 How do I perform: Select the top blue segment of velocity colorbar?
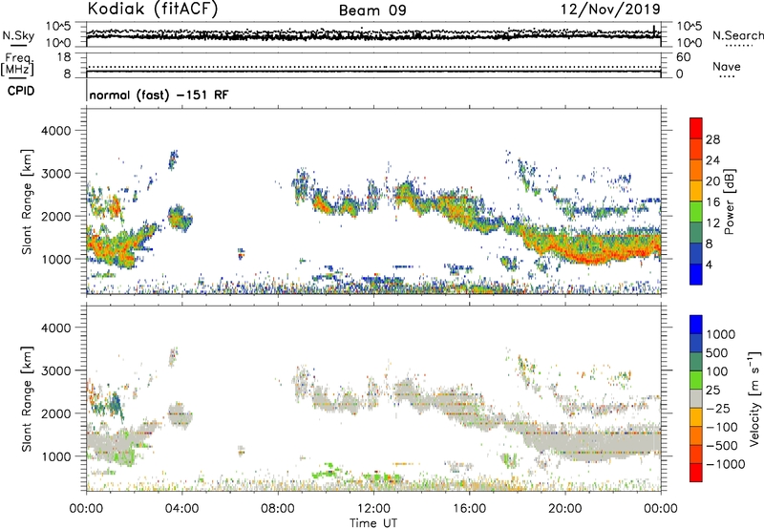coord(696,325)
